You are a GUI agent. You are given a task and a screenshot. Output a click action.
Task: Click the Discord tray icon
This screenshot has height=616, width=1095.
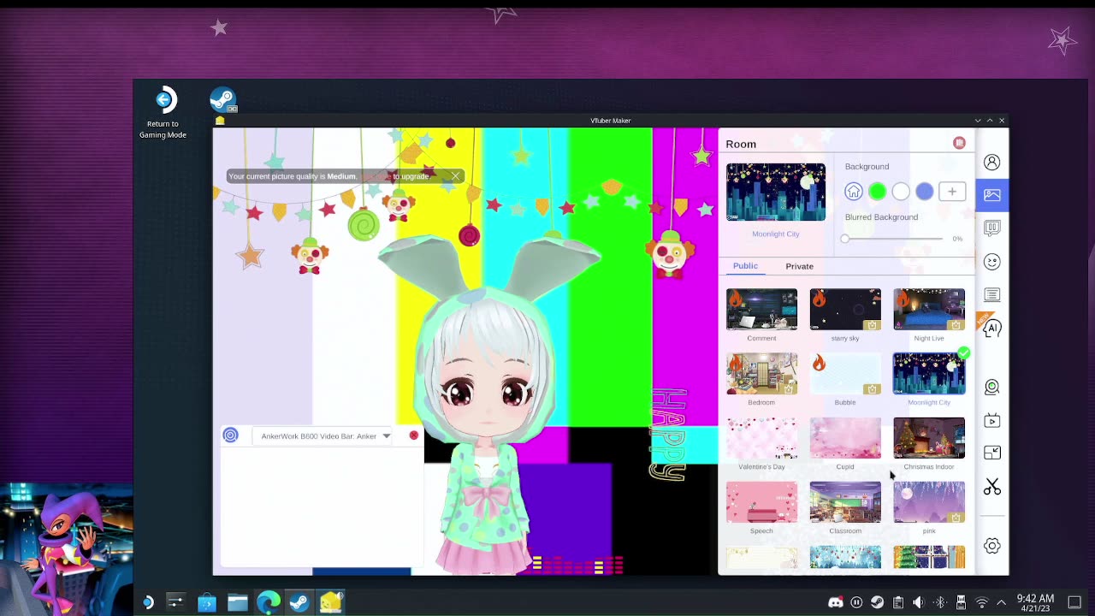coord(836,602)
